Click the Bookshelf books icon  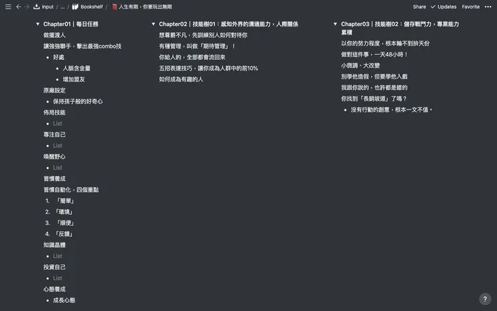(x=75, y=7)
